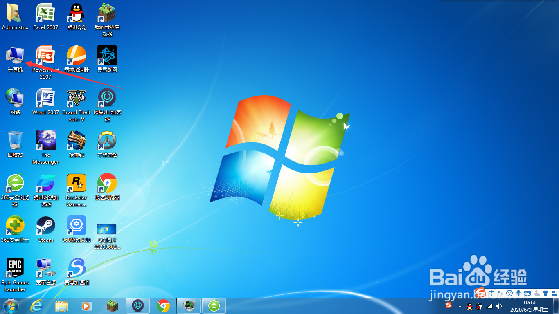
Task: Select the 360安全浏览器 desktop shortcut
Action: 15,190
